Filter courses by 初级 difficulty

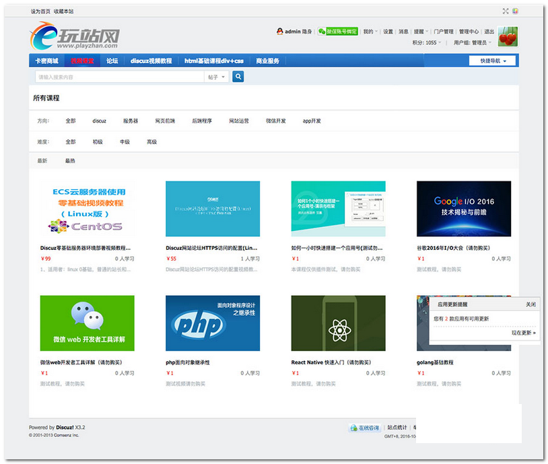coord(98,142)
